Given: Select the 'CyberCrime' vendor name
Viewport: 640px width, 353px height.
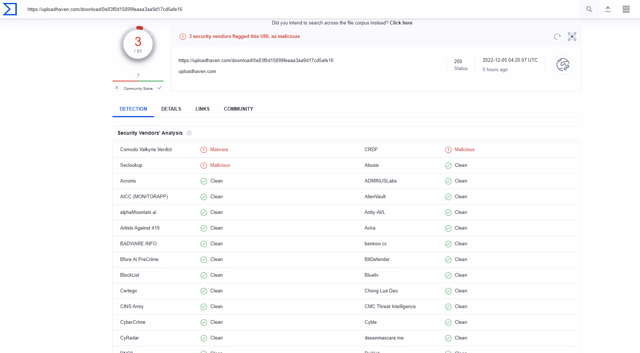Looking at the screenshot, I should (x=133, y=322).
